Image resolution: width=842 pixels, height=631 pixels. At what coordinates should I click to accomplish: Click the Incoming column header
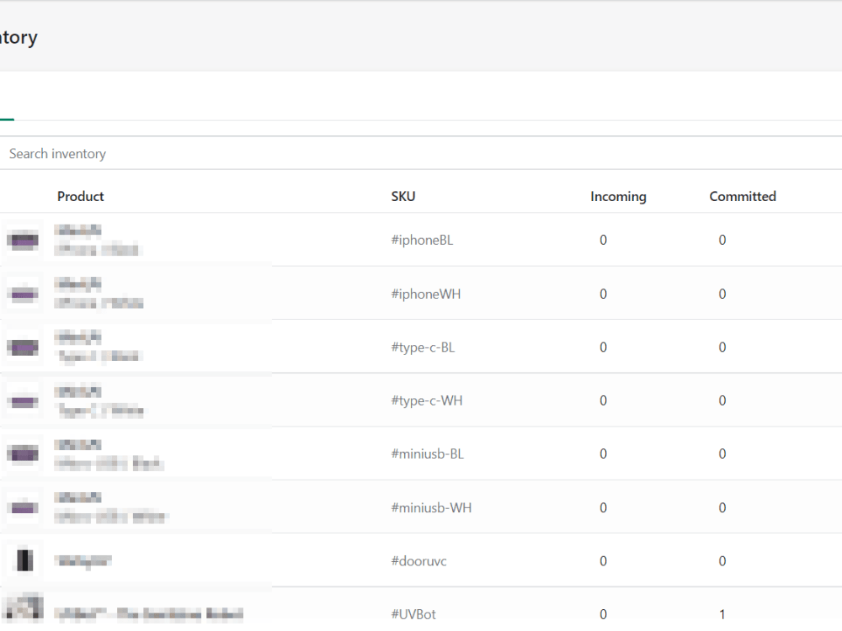point(618,196)
